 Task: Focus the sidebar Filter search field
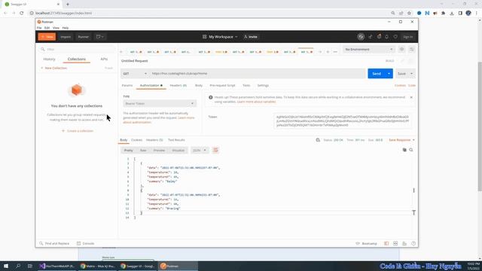(x=77, y=49)
